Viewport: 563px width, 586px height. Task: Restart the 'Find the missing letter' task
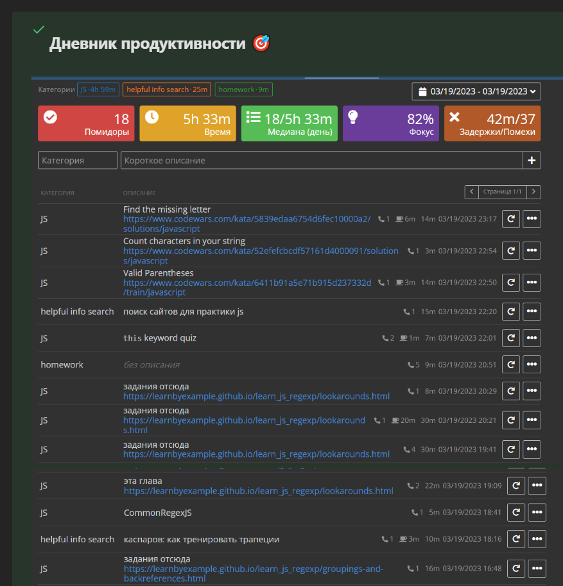[510, 219]
